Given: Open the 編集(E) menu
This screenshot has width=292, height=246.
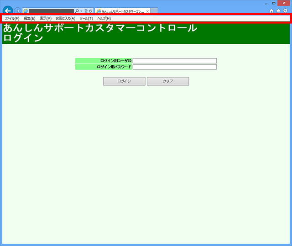Looking at the screenshot, I should 29,18.
